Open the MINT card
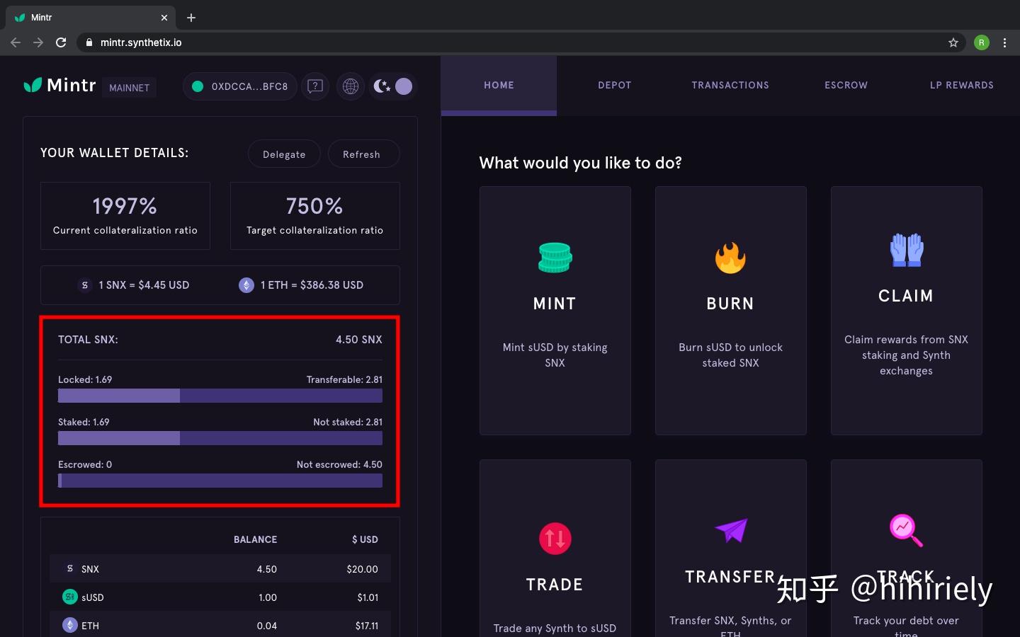1020x637 pixels. coord(555,311)
